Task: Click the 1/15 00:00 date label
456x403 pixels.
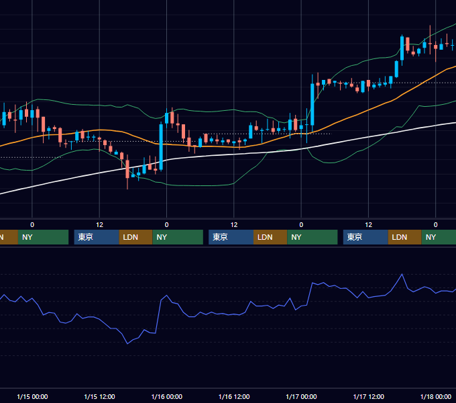Action: click(x=32, y=396)
